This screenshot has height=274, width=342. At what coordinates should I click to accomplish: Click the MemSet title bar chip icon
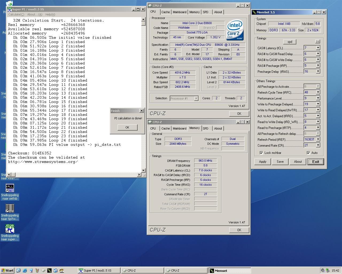(x=254, y=12)
